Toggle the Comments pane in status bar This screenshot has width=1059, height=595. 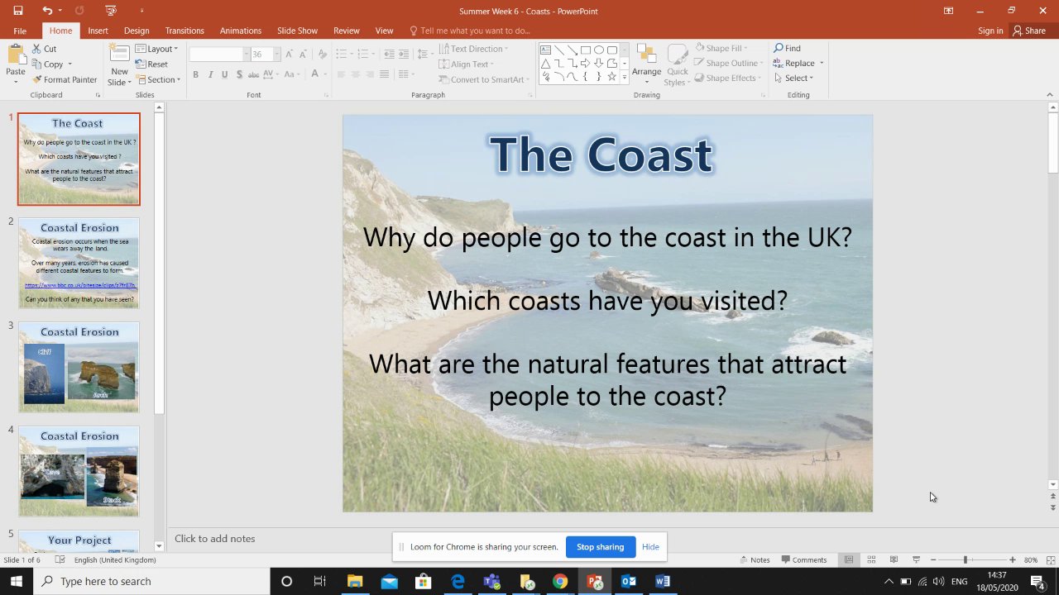click(803, 560)
